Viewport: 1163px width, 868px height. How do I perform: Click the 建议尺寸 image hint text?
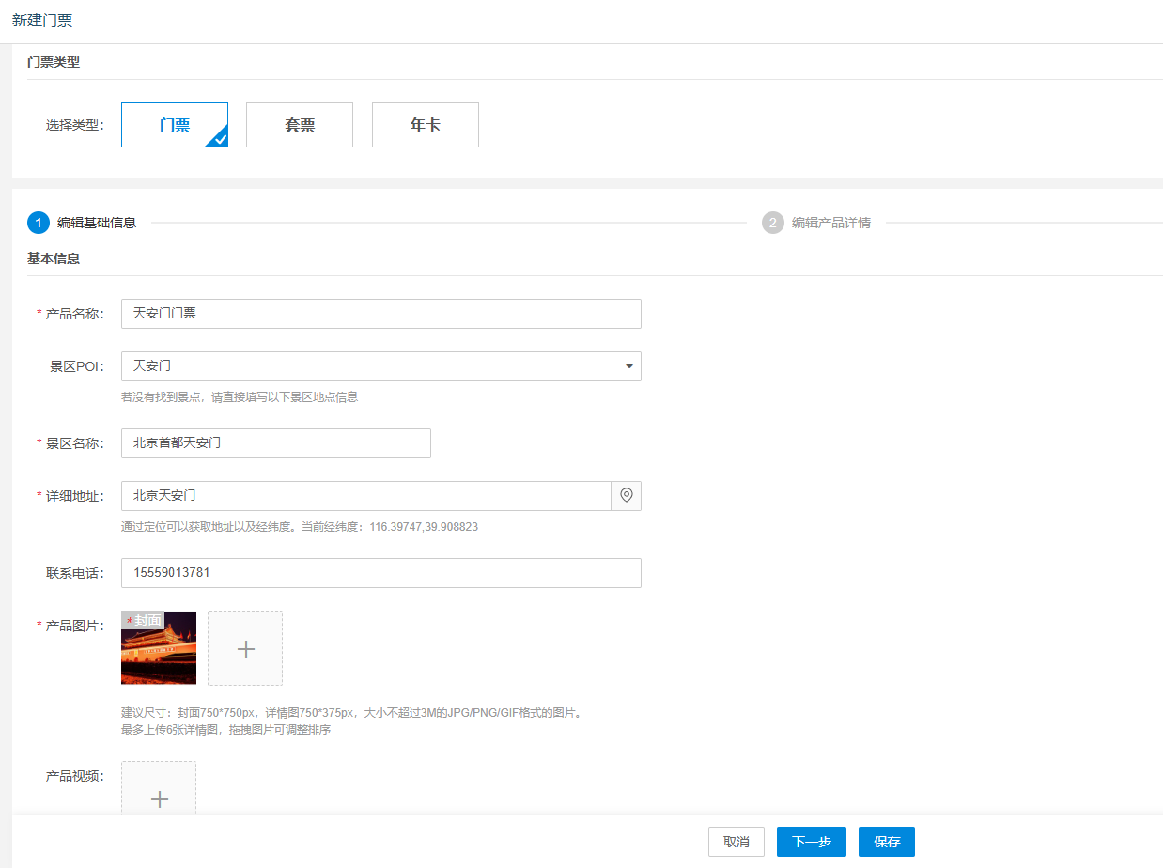(x=352, y=713)
